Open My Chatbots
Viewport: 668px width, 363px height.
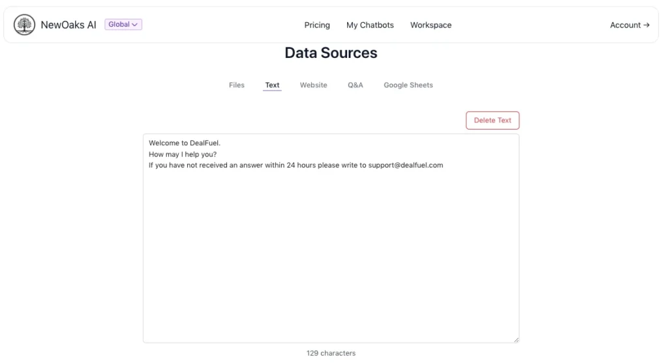click(370, 25)
